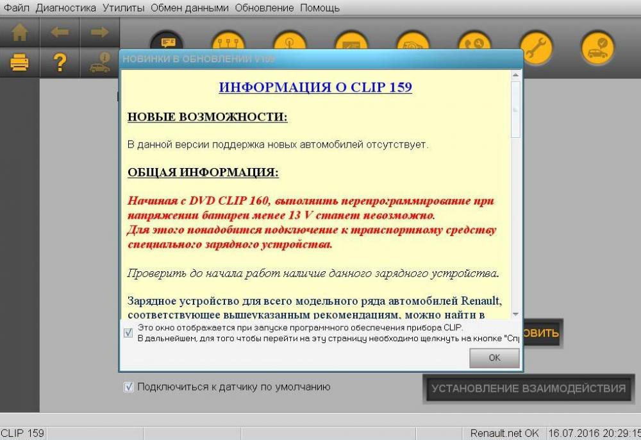Open the Утилиты menu
This screenshot has height=440, width=641.
tap(124, 8)
